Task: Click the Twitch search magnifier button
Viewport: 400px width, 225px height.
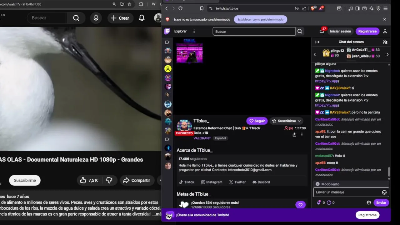Action: 300,31
